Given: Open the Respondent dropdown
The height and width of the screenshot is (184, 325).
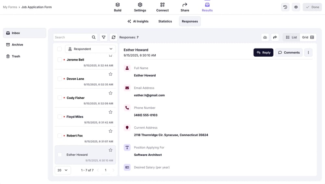Looking at the screenshot, I should pyautogui.click(x=90, y=49).
